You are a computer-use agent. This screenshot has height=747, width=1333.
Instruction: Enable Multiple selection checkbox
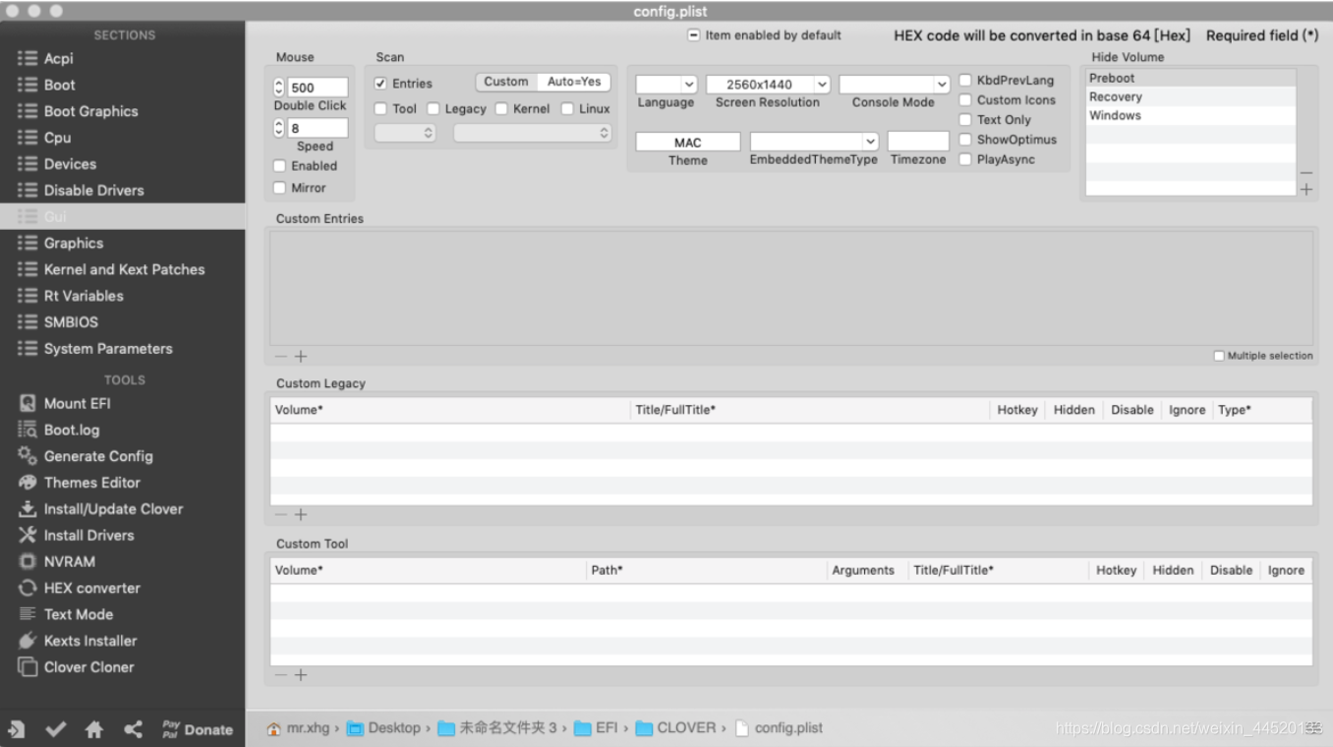(1219, 356)
